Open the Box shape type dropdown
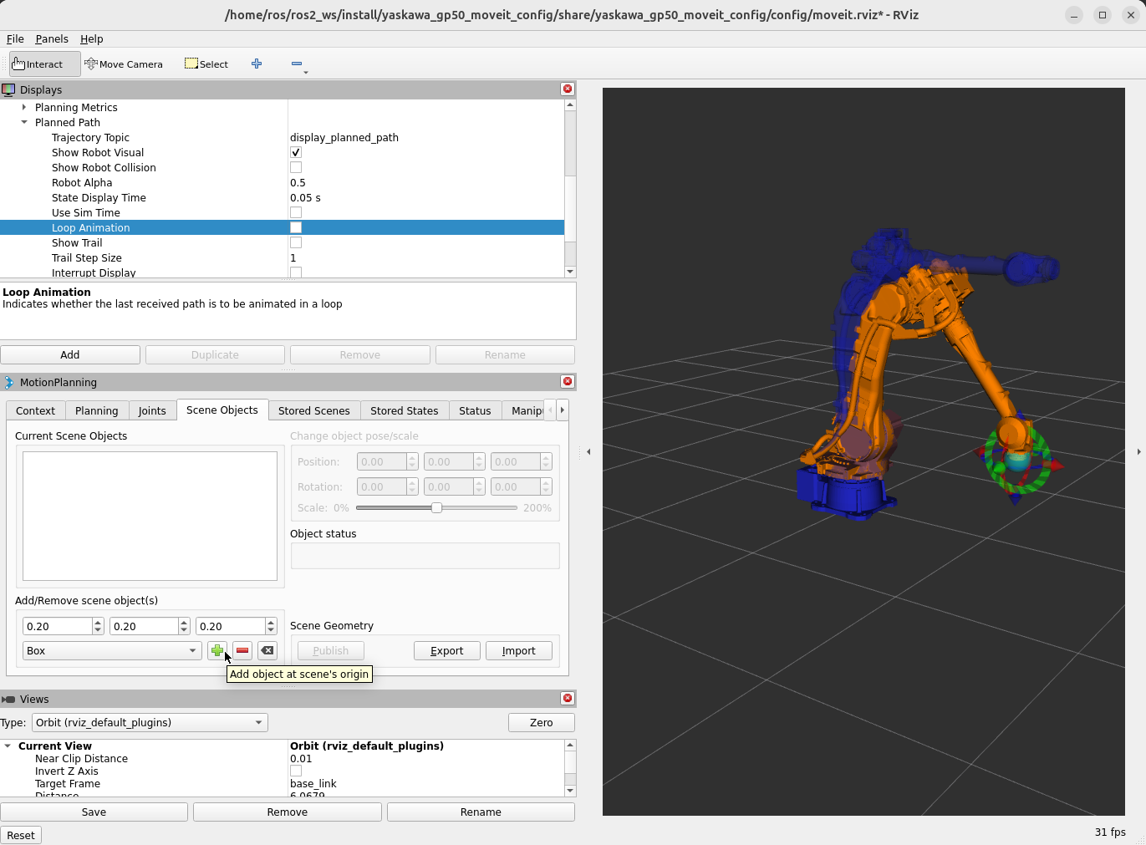 click(111, 650)
